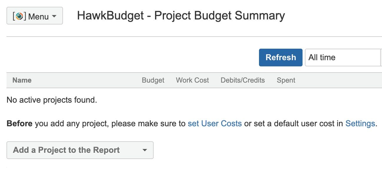Click the Spent column header
The height and width of the screenshot is (177, 382).
click(286, 80)
